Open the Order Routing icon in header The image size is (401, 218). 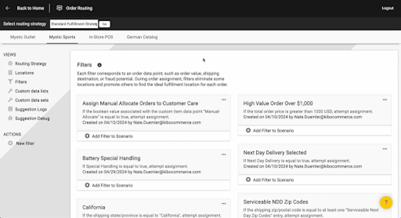[59, 8]
